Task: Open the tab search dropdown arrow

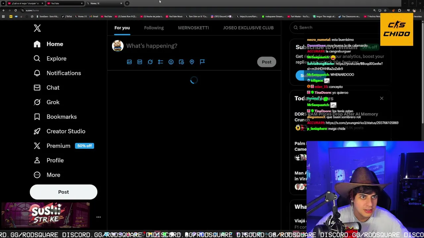Action: pos(3,3)
